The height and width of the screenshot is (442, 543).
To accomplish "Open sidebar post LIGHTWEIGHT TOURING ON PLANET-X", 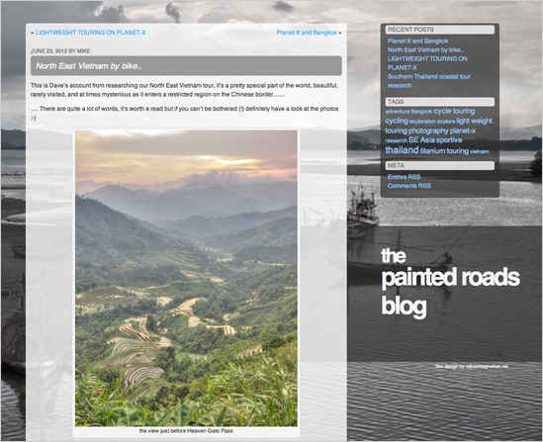I will [x=427, y=63].
